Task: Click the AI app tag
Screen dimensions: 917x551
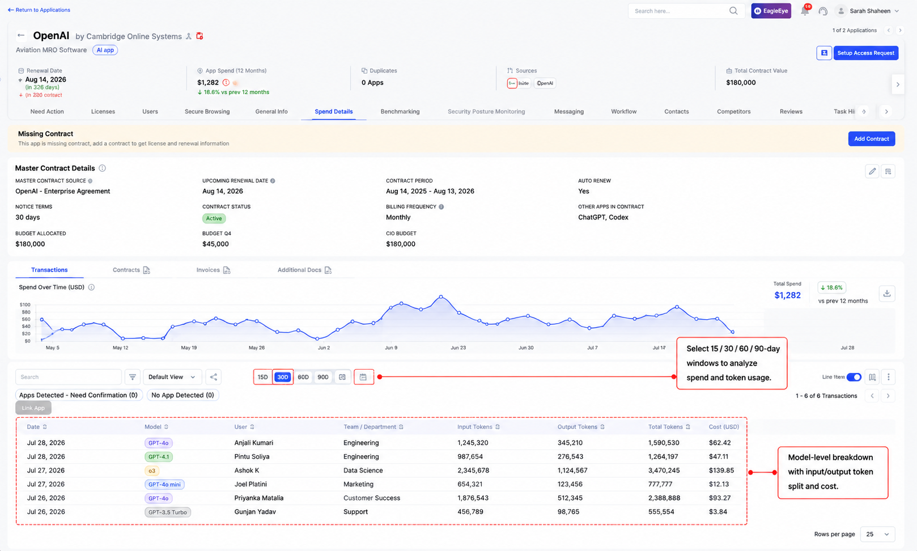Action: click(x=105, y=50)
